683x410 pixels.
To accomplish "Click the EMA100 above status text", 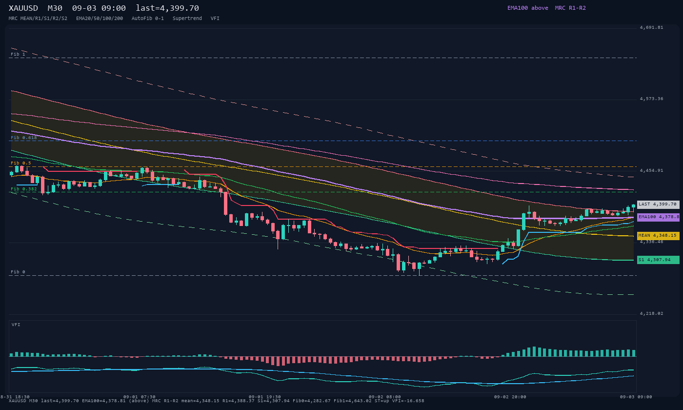I will tap(528, 8).
